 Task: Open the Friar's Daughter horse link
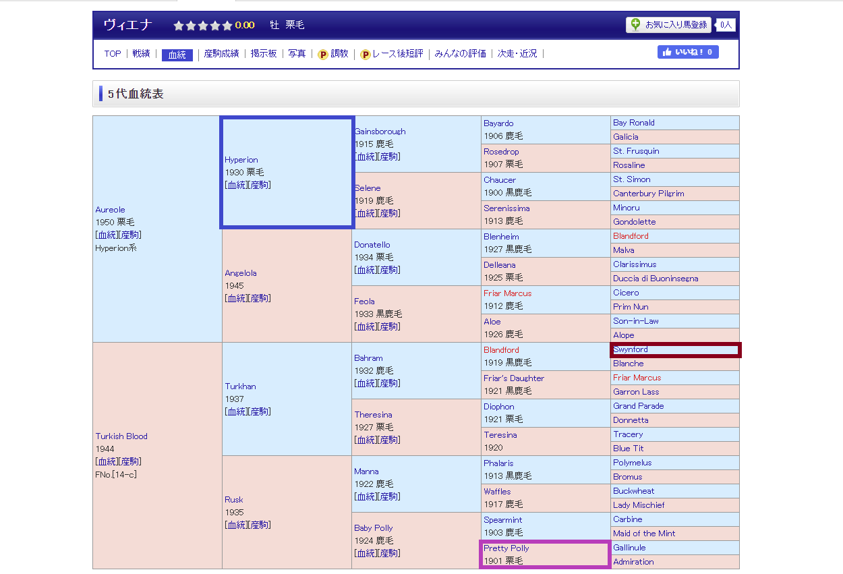pos(514,378)
